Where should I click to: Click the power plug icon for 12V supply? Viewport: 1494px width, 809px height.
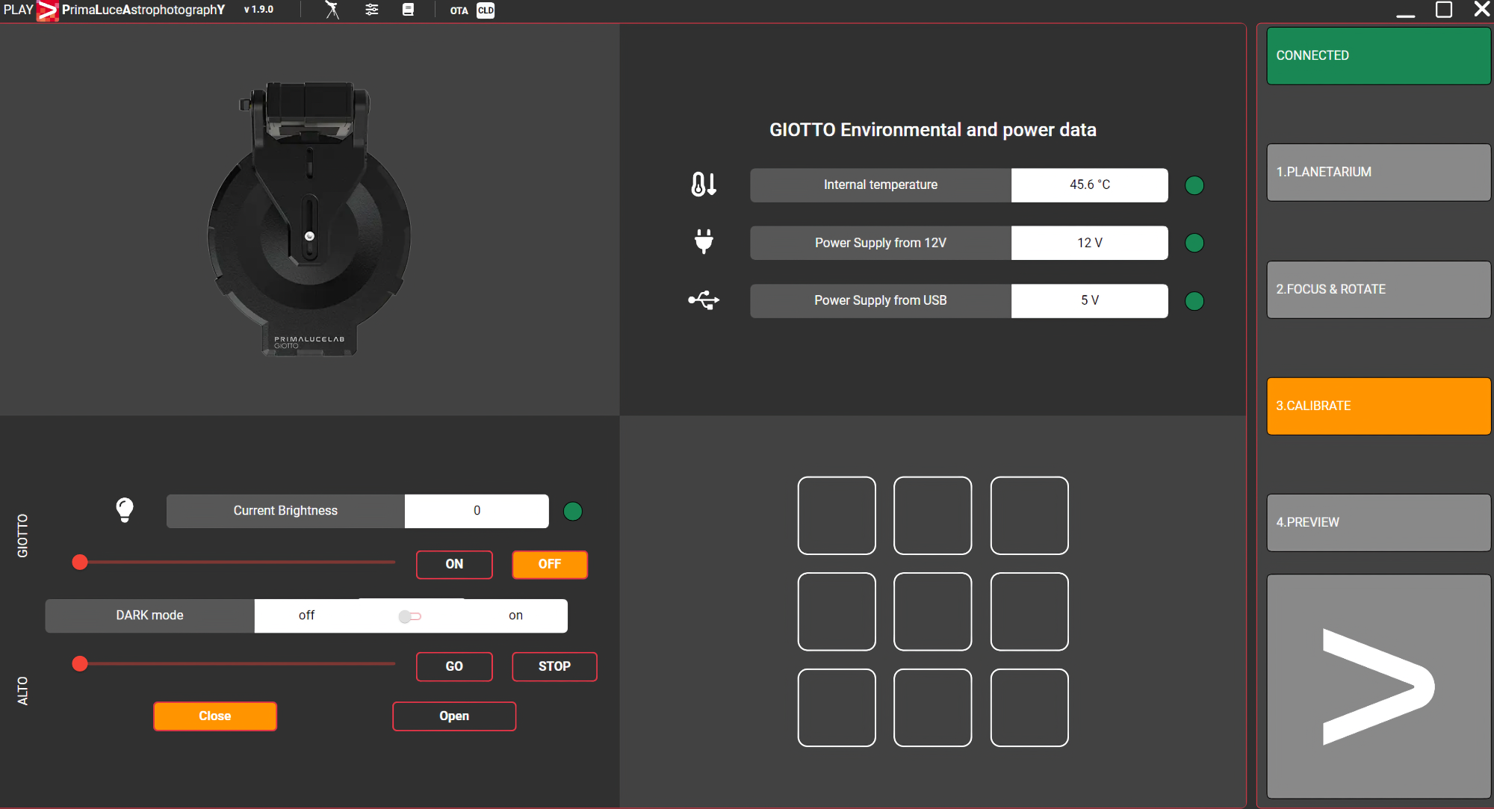click(704, 242)
